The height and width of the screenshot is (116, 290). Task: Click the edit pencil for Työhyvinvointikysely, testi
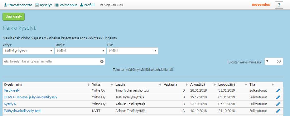(278, 111)
